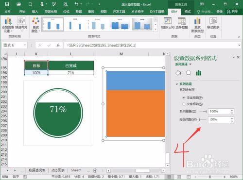Open the Undo history dropdown arrow

(x=81, y=4)
